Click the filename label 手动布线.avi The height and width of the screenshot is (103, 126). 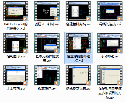coord(110,56)
